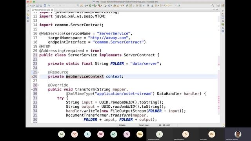The height and width of the screenshot is (141, 251).
Task: Click the Forward navigation arrow icon
Action: (x=169, y=5)
